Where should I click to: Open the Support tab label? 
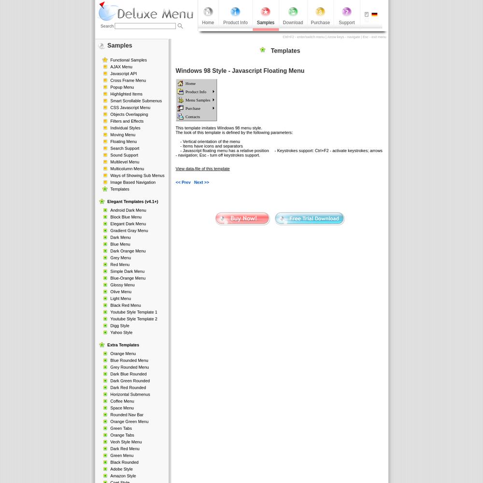coord(347,23)
